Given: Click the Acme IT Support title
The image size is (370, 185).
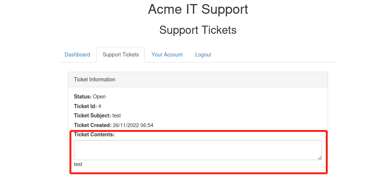Looking at the screenshot, I should pos(198,9).
